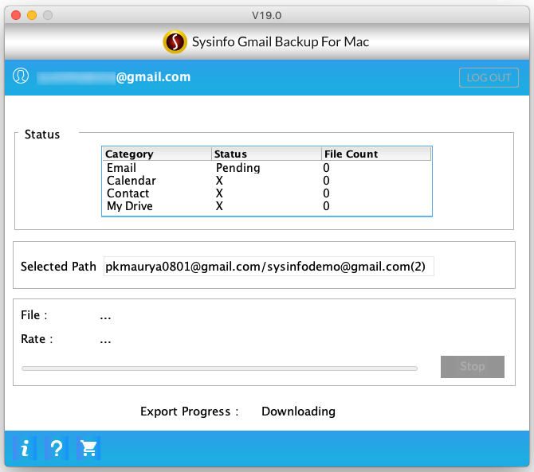
Task: Click the File Count column header
Action: (x=376, y=154)
